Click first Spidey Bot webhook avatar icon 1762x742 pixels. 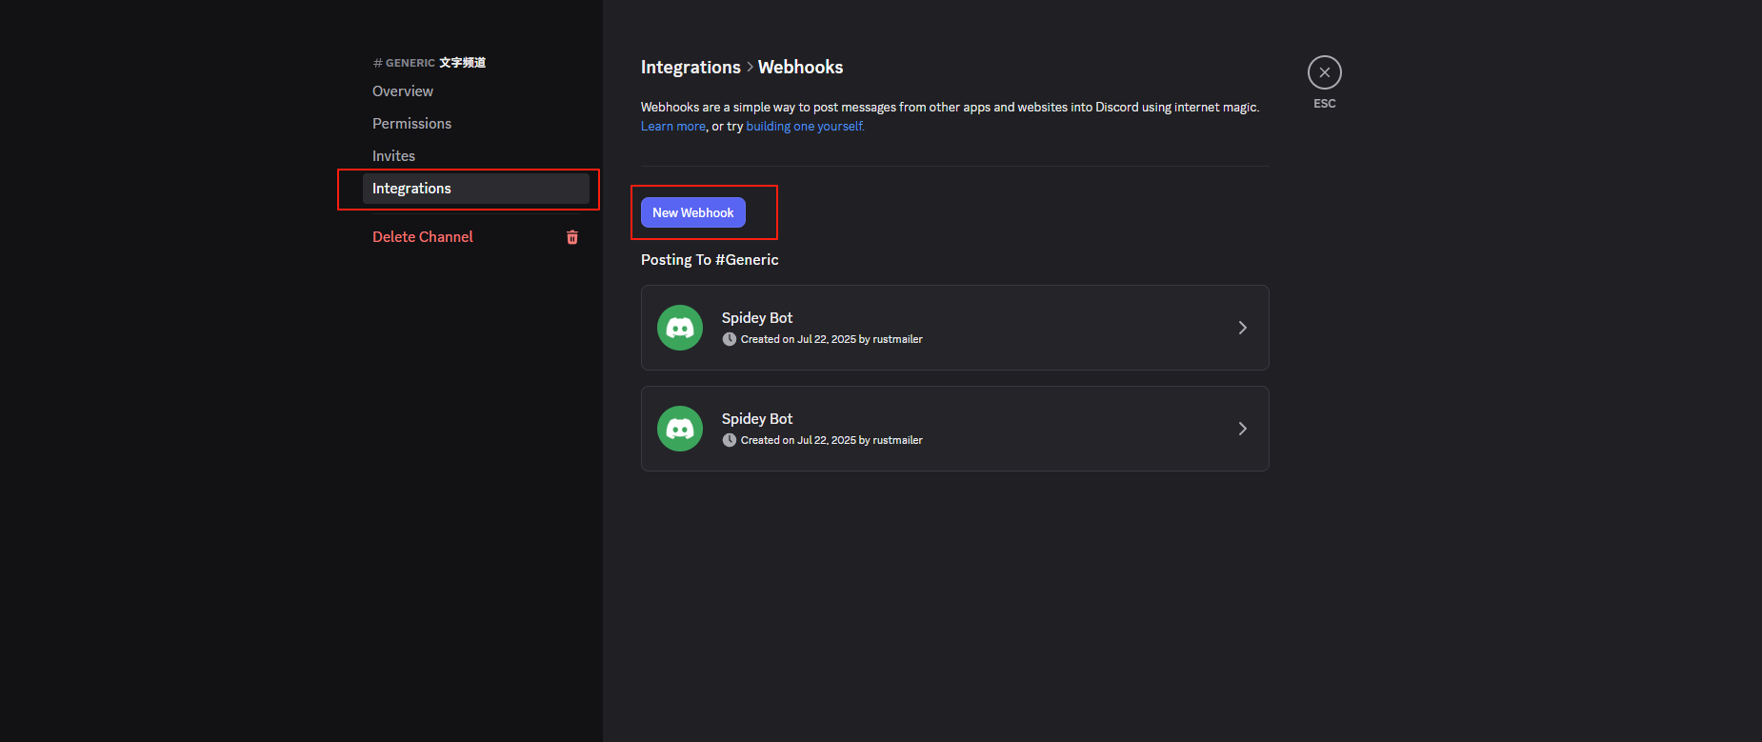pos(680,328)
